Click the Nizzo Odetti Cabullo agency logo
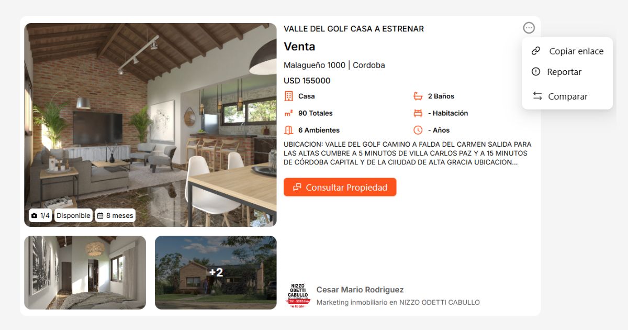 (298, 295)
